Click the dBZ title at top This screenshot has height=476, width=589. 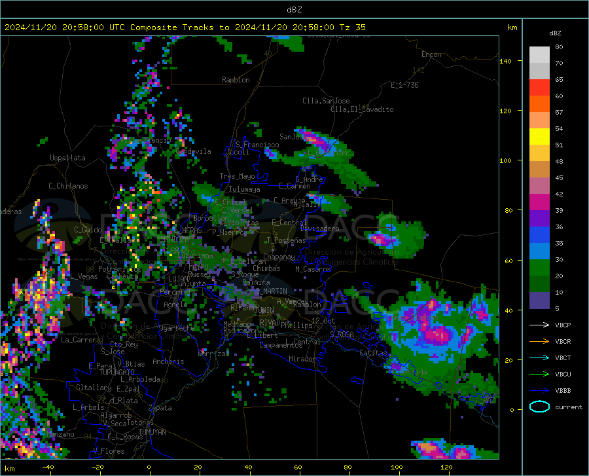pos(294,10)
